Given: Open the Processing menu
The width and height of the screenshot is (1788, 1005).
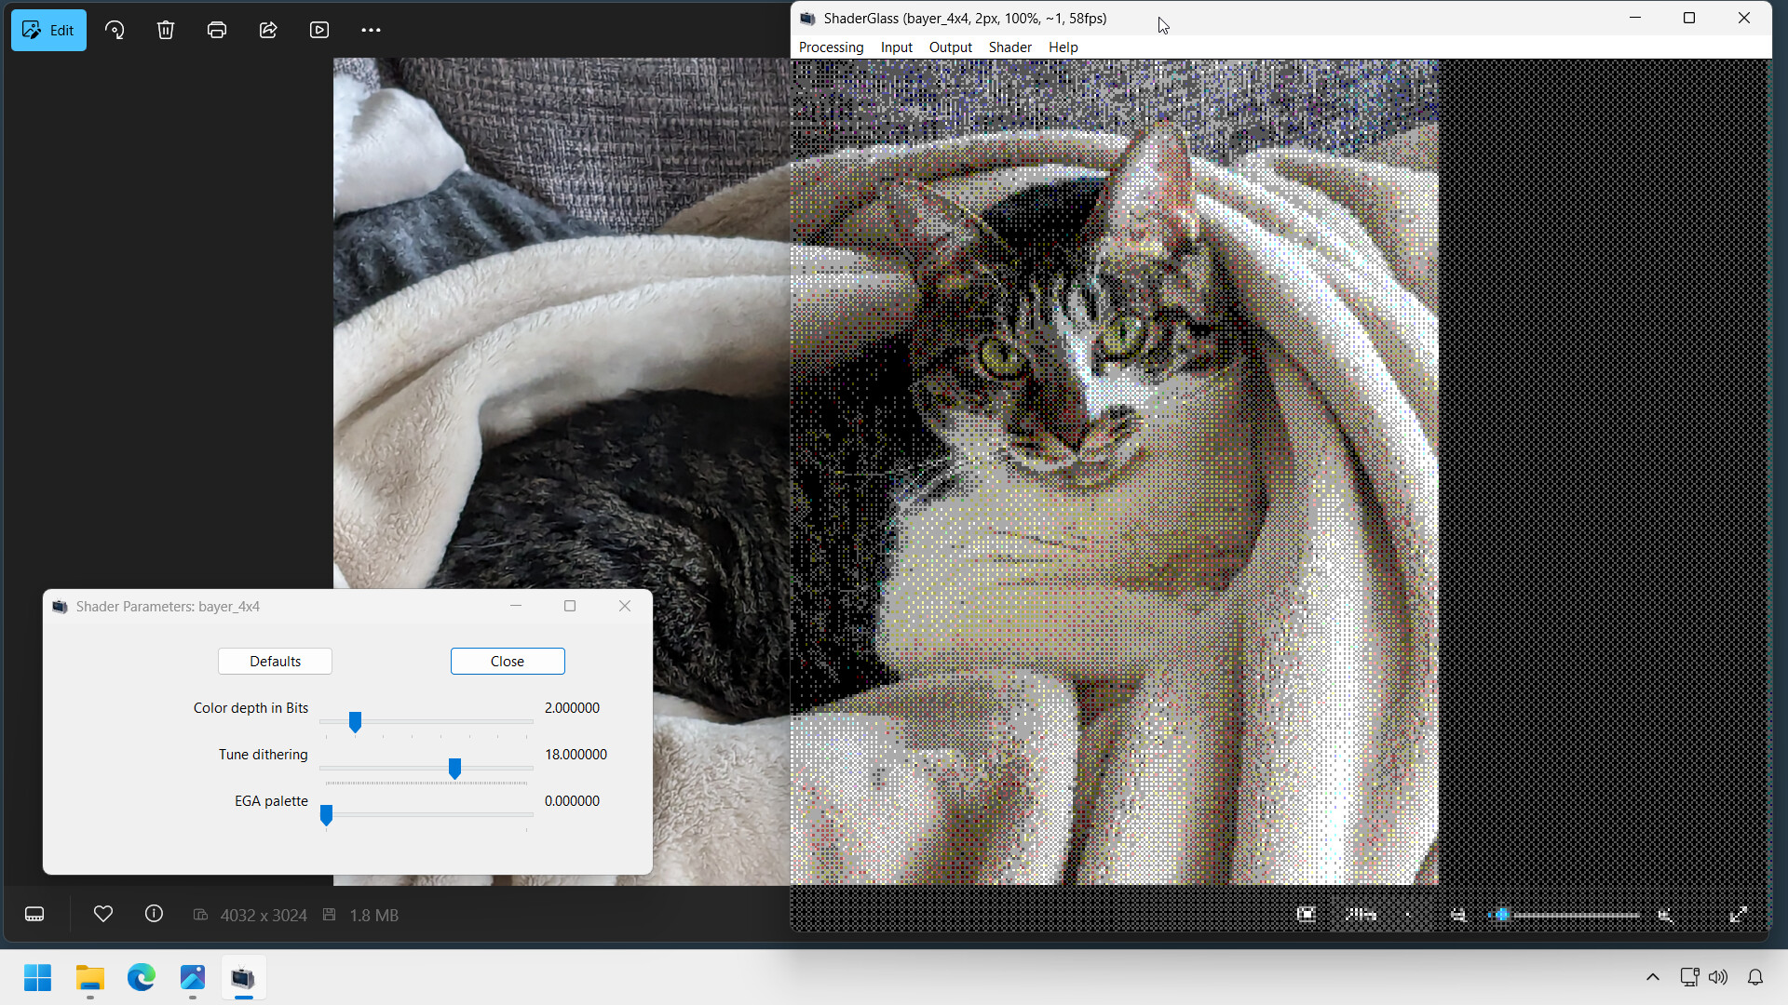Looking at the screenshot, I should tap(831, 47).
